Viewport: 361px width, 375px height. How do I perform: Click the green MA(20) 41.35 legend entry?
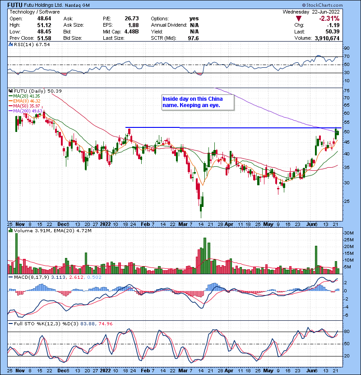(24, 96)
